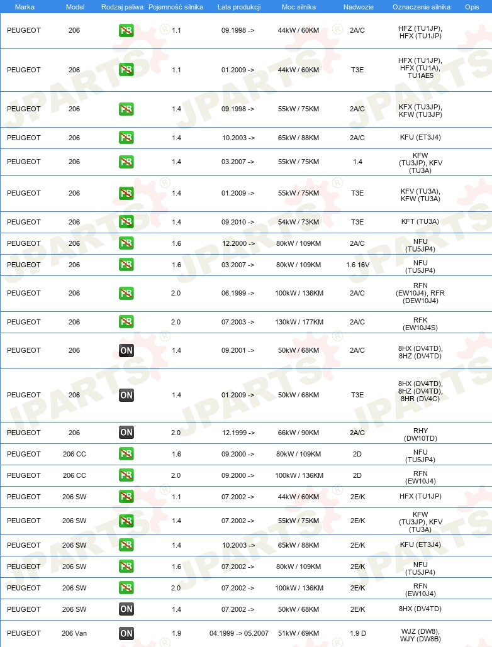Click petrol icon in 206 1.4 03.2007 row
Image resolution: width=492 pixels, height=647 pixels.
point(126,162)
